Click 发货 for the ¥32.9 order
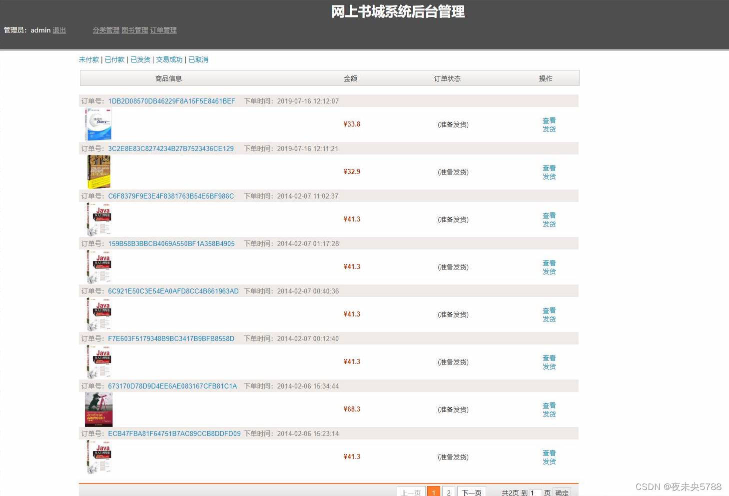 pyautogui.click(x=549, y=176)
